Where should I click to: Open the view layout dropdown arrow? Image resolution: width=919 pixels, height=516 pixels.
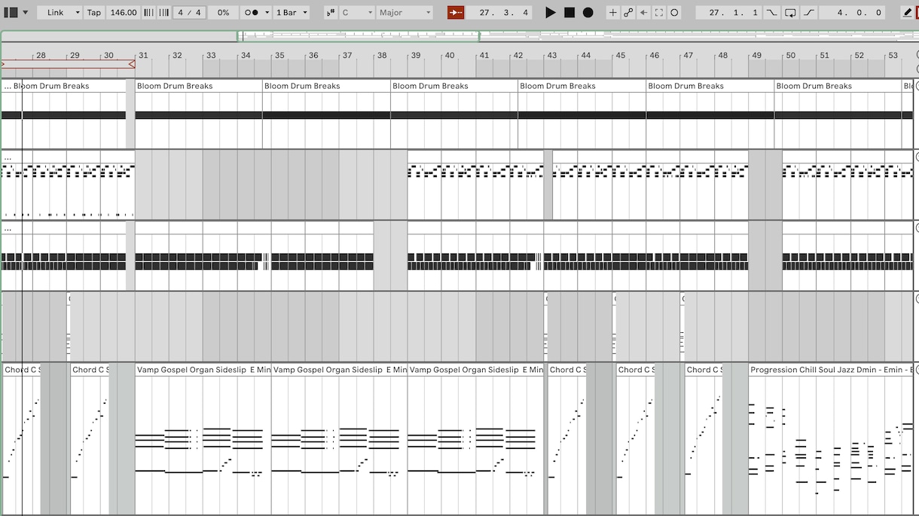[x=25, y=12]
